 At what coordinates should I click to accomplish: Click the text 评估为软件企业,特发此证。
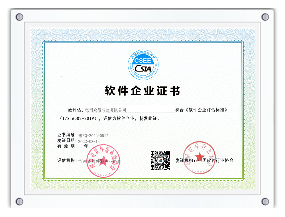click(132, 119)
